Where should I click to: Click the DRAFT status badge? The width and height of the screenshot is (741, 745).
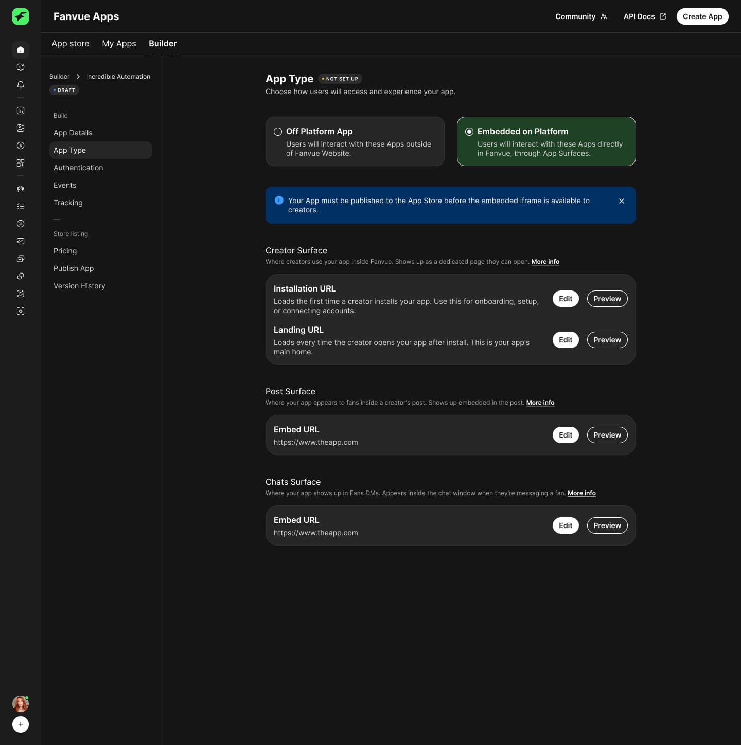point(64,90)
